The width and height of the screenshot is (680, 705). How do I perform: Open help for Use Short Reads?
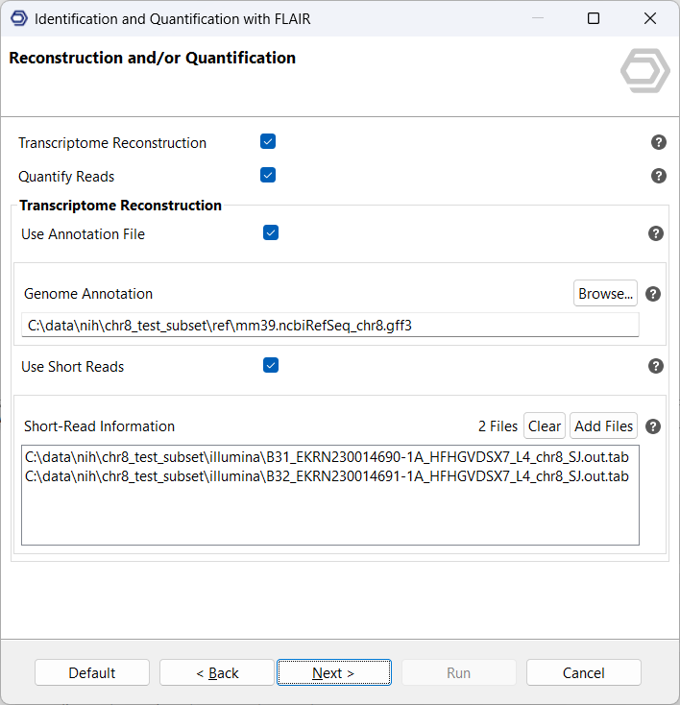click(x=656, y=366)
